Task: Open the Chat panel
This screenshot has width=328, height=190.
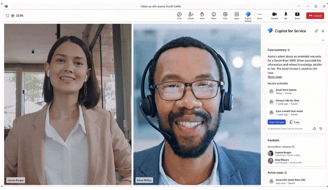Action: point(179,15)
